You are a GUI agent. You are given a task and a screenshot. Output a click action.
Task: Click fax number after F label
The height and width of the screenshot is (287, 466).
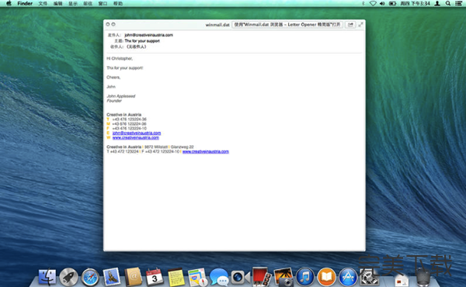[129, 129]
